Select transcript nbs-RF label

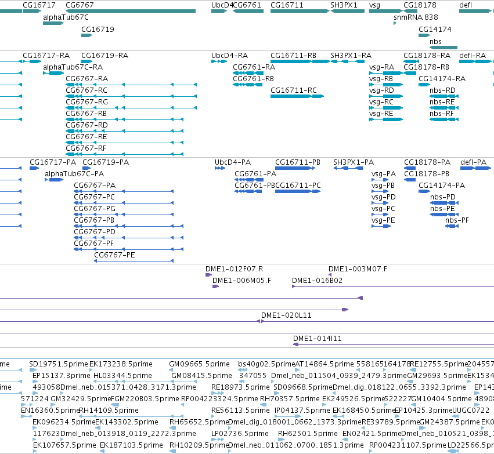point(442,114)
